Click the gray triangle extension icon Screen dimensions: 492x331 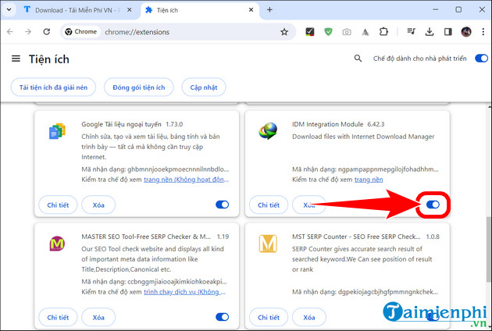(365, 32)
